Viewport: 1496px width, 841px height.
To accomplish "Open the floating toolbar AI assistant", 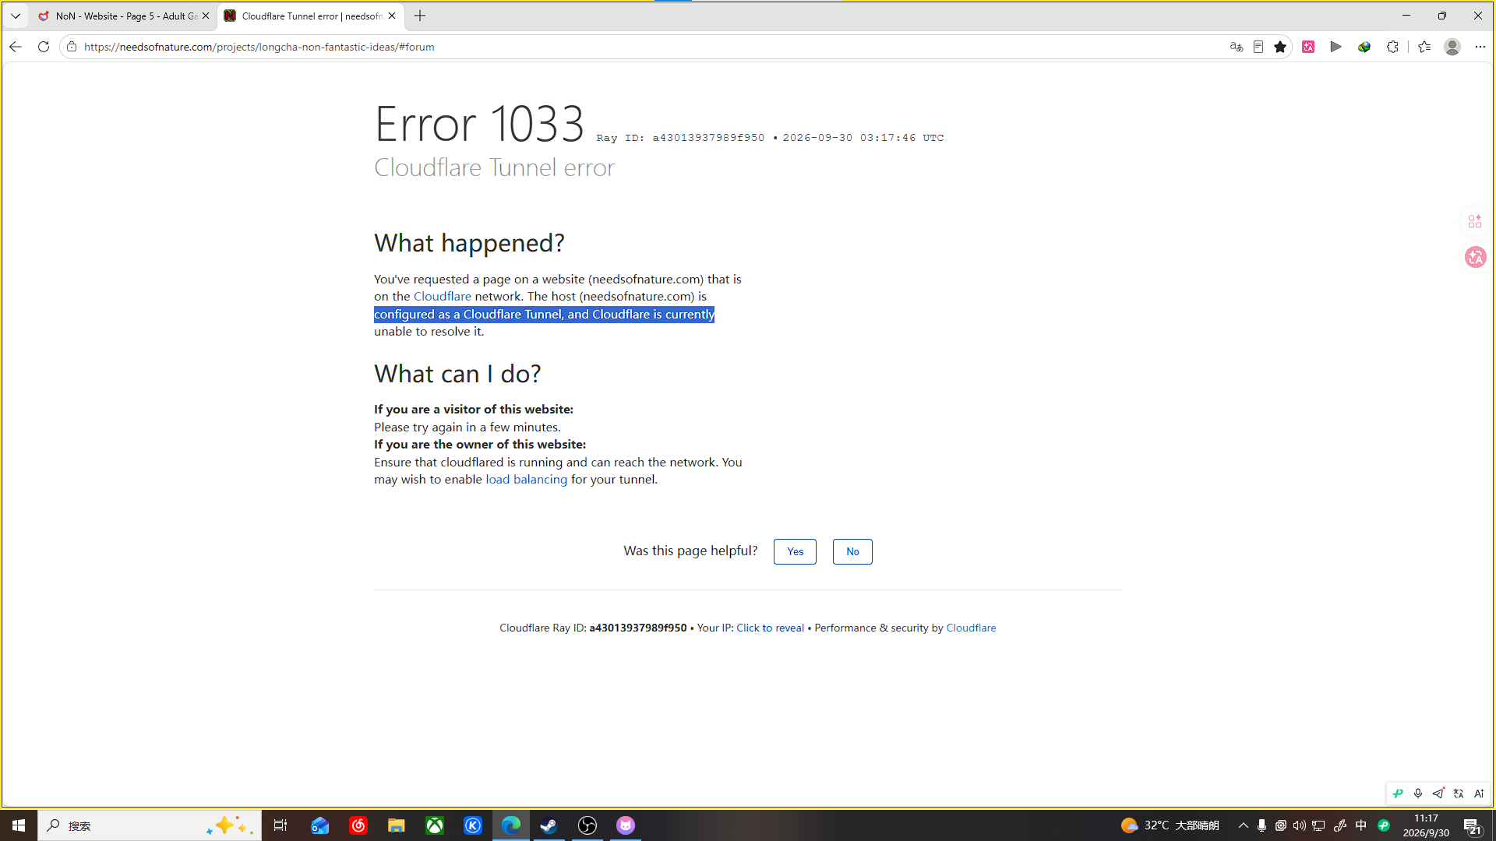I will (x=1479, y=793).
